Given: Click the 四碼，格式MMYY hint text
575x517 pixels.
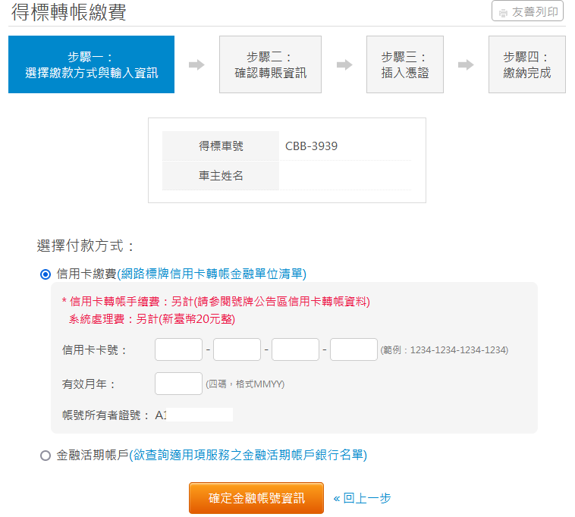Looking at the screenshot, I should pos(245,384).
